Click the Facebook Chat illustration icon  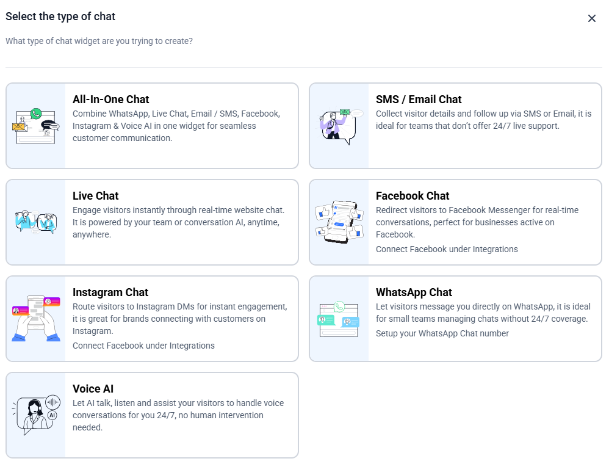pyautogui.click(x=339, y=222)
